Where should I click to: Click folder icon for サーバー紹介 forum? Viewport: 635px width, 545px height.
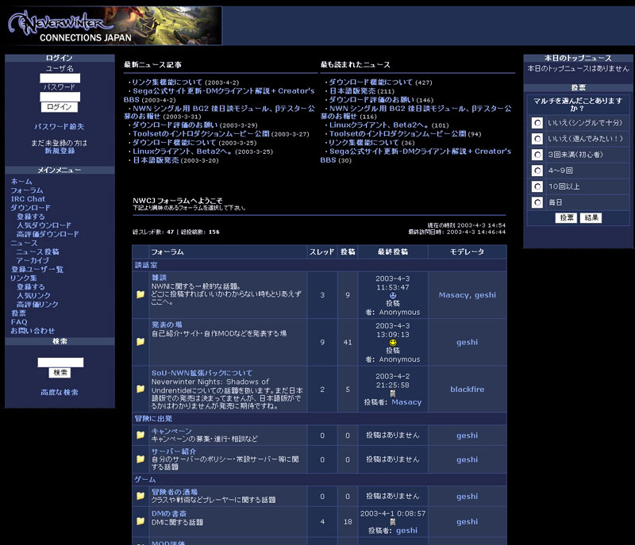[x=140, y=459]
